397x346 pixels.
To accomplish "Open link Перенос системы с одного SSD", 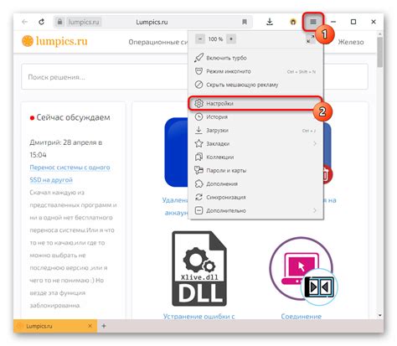I will (70, 173).
